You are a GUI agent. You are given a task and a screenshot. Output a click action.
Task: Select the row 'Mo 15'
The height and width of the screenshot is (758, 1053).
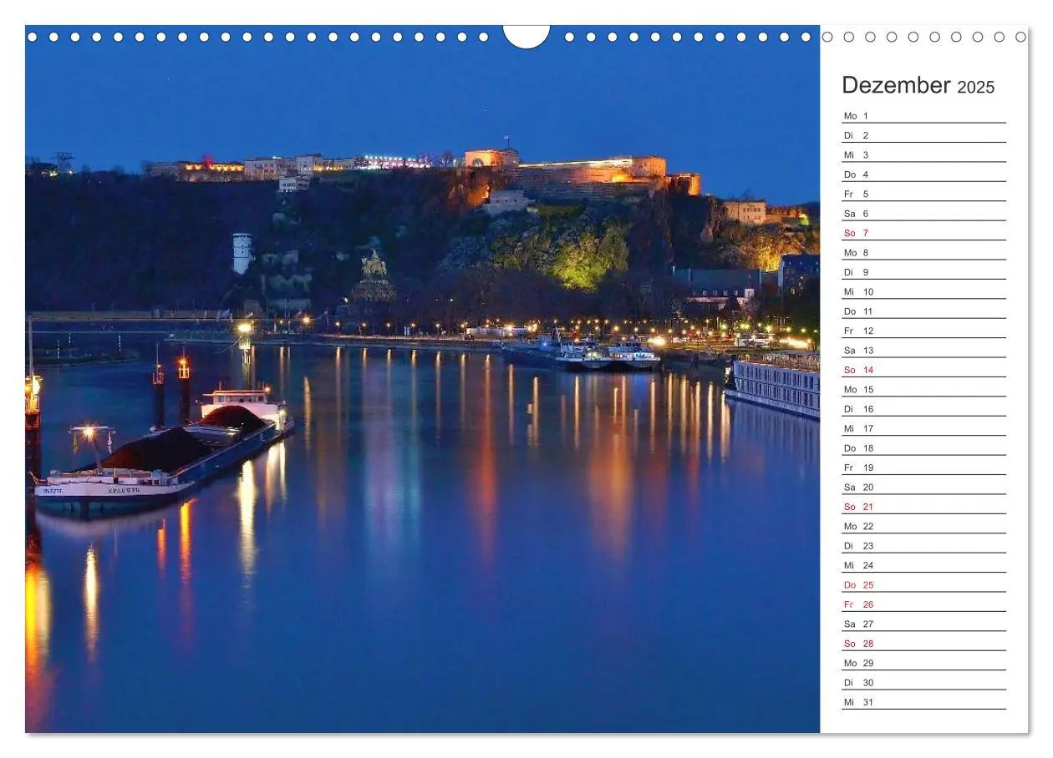click(924, 389)
